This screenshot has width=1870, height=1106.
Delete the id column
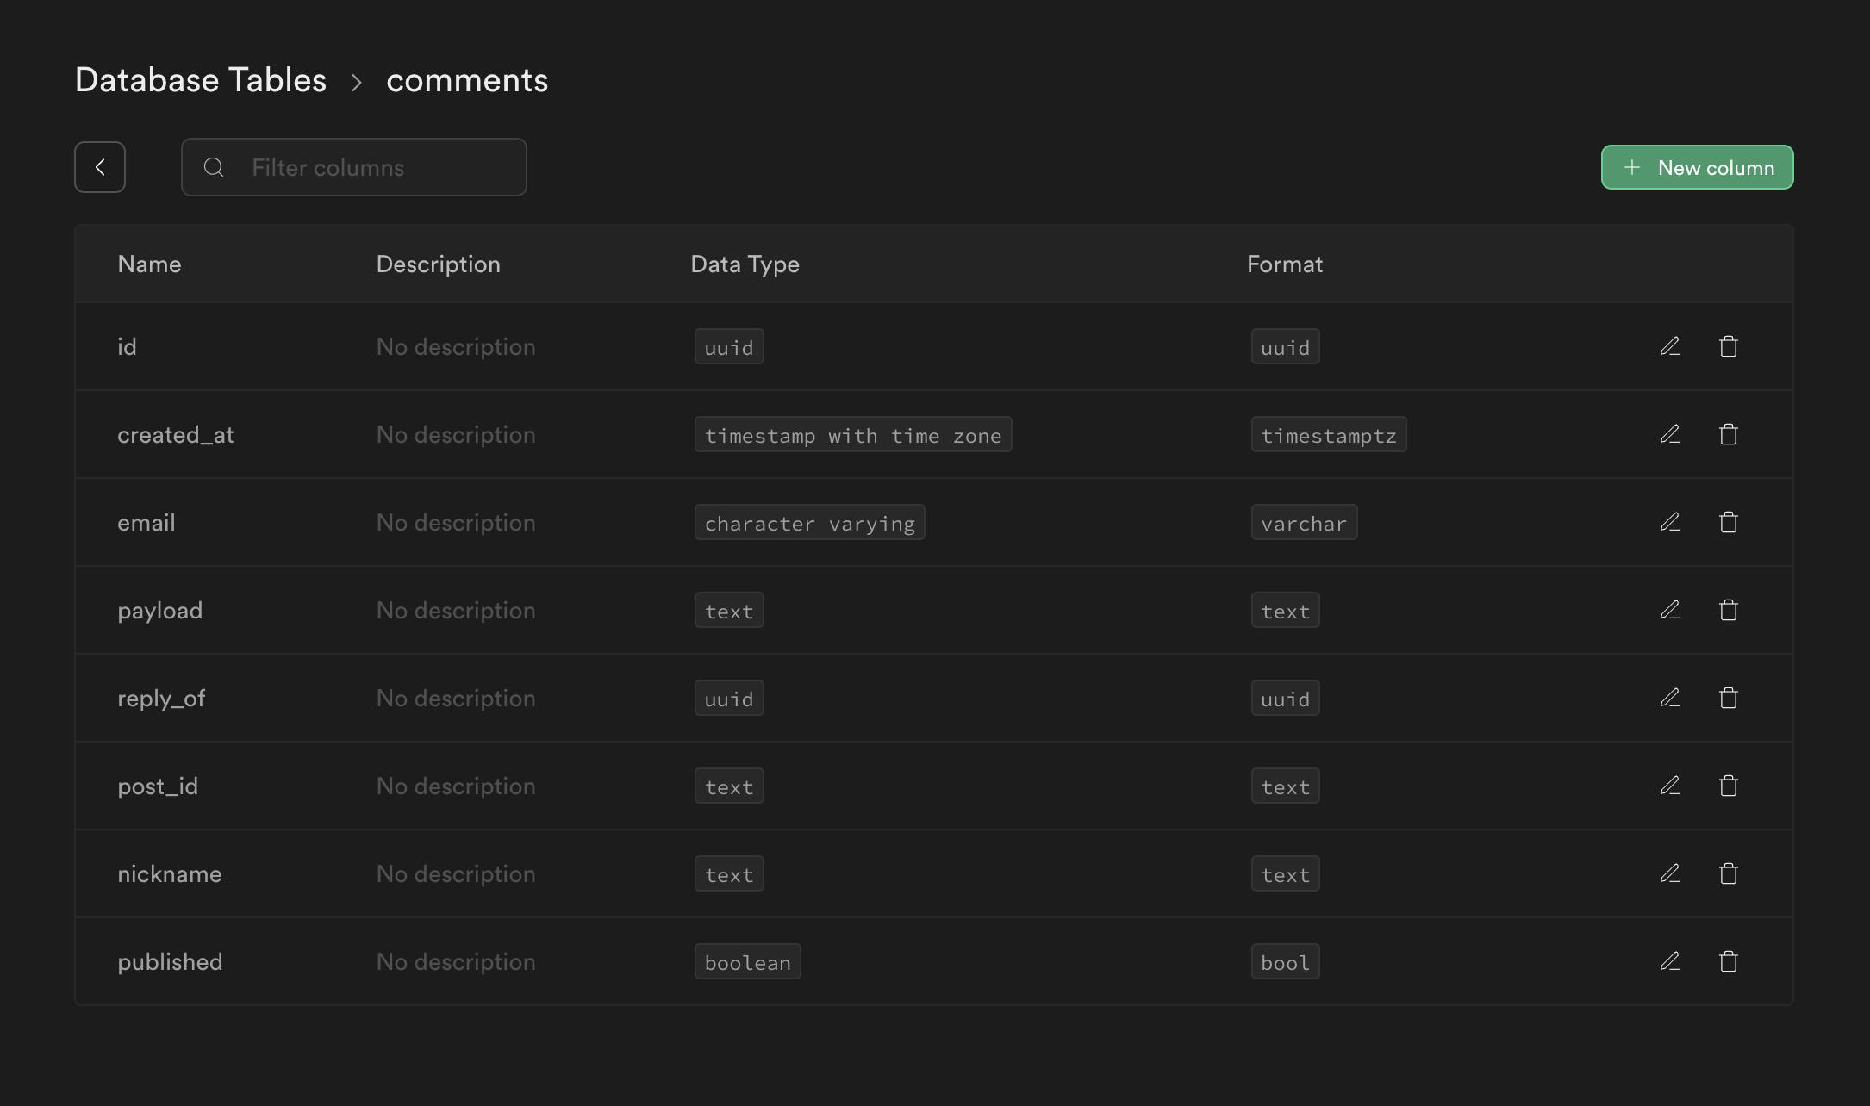tap(1728, 346)
